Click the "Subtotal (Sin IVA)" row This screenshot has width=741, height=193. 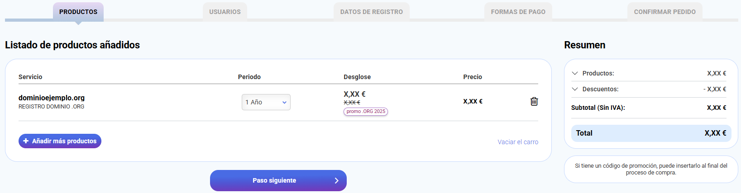pyautogui.click(x=598, y=108)
